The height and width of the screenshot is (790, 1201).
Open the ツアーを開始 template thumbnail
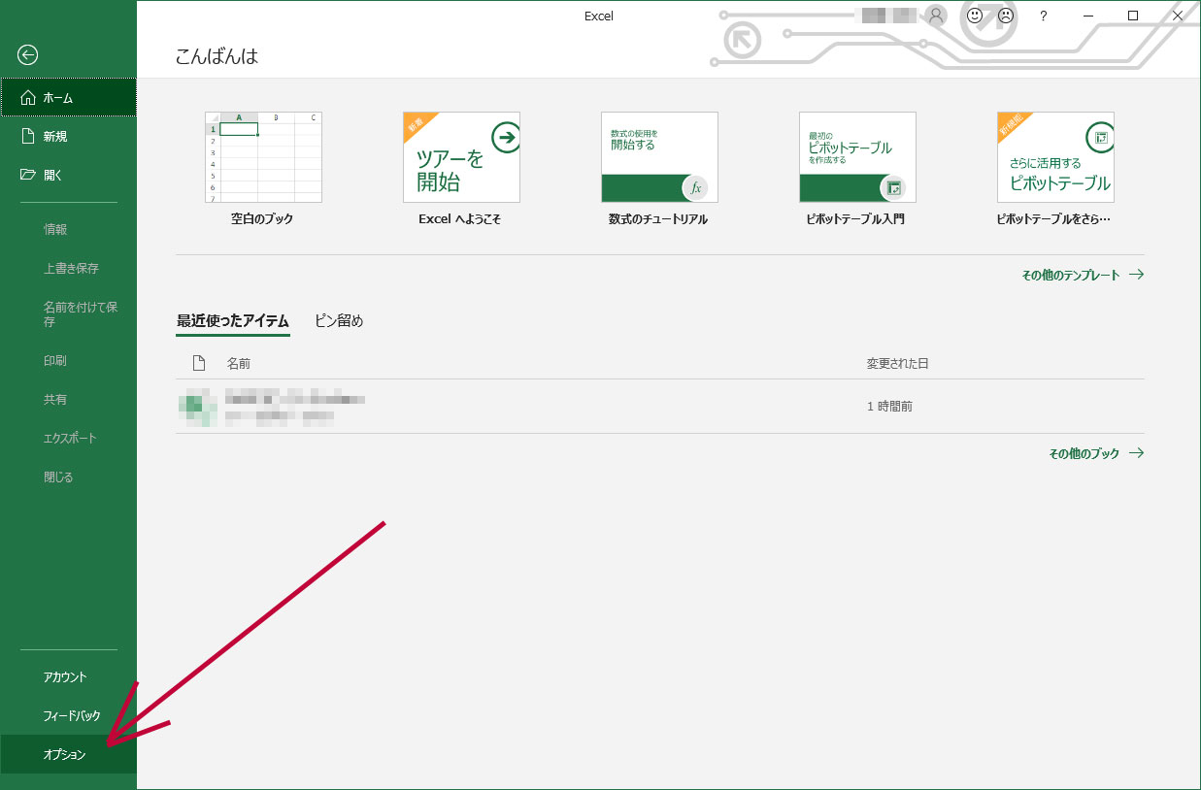(461, 157)
